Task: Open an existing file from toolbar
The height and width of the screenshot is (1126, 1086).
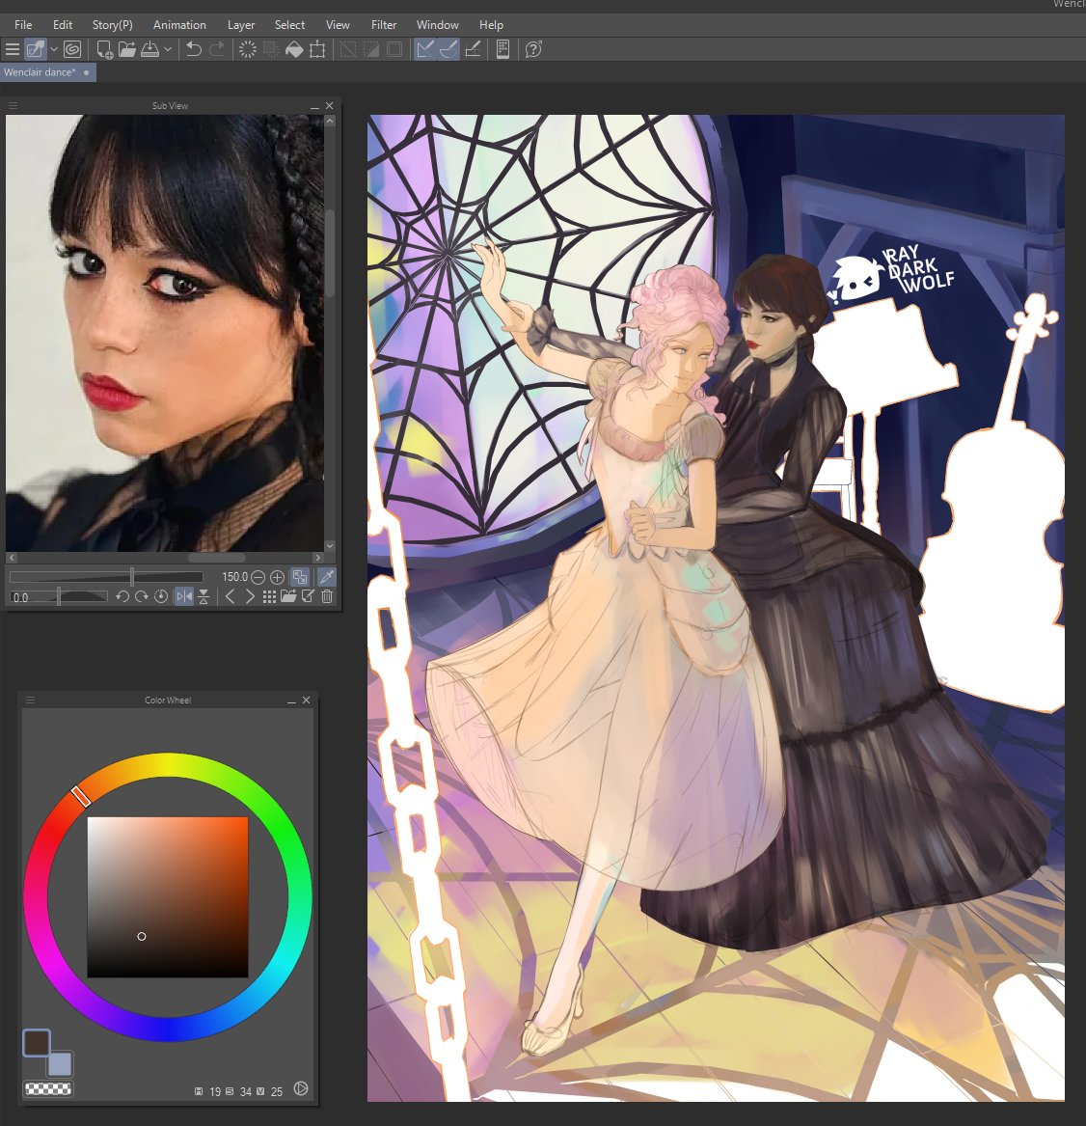Action: (x=127, y=49)
